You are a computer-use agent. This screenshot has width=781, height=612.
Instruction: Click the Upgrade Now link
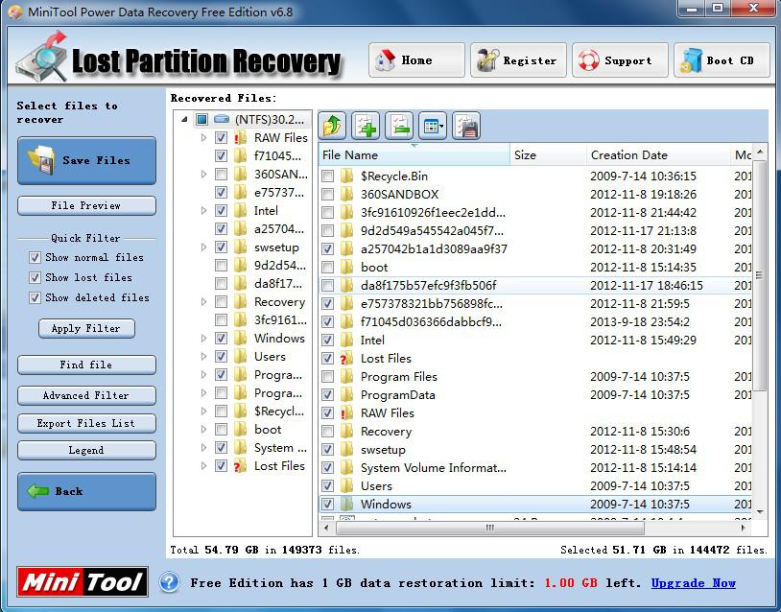694,582
